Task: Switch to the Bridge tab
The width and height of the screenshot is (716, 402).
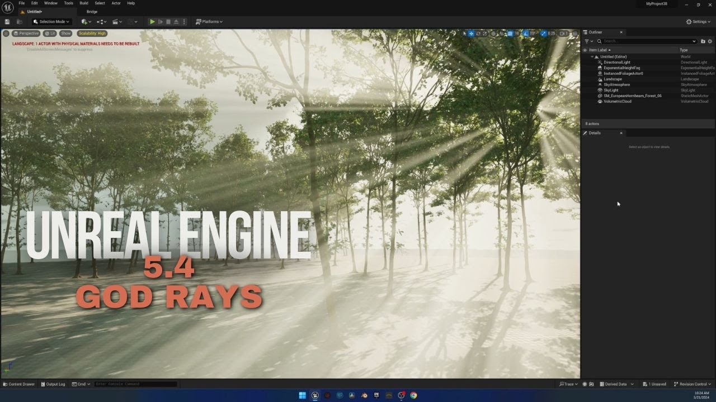Action: coord(92,12)
